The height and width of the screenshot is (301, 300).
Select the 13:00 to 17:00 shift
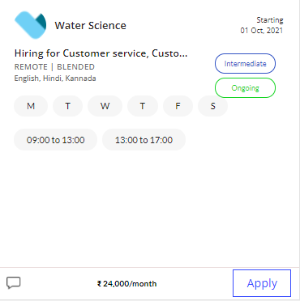click(x=144, y=140)
